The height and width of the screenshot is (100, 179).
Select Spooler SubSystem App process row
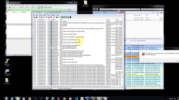[144, 83]
